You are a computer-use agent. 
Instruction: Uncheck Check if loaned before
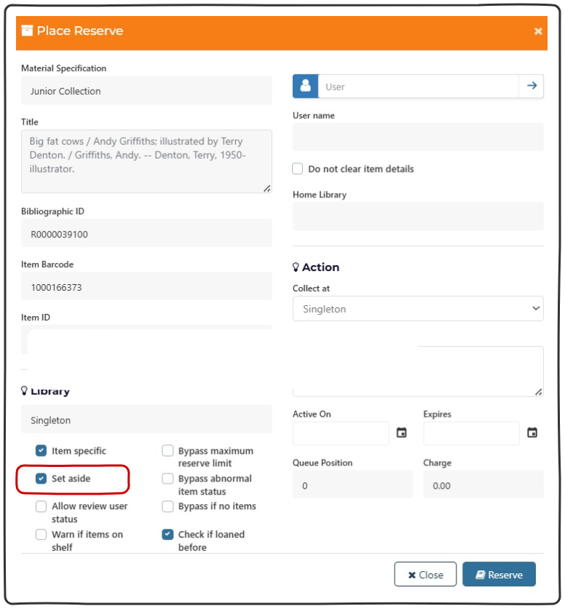click(x=167, y=534)
